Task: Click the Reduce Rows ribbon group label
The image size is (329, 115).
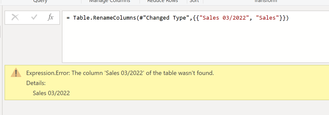Action: (163, 1)
